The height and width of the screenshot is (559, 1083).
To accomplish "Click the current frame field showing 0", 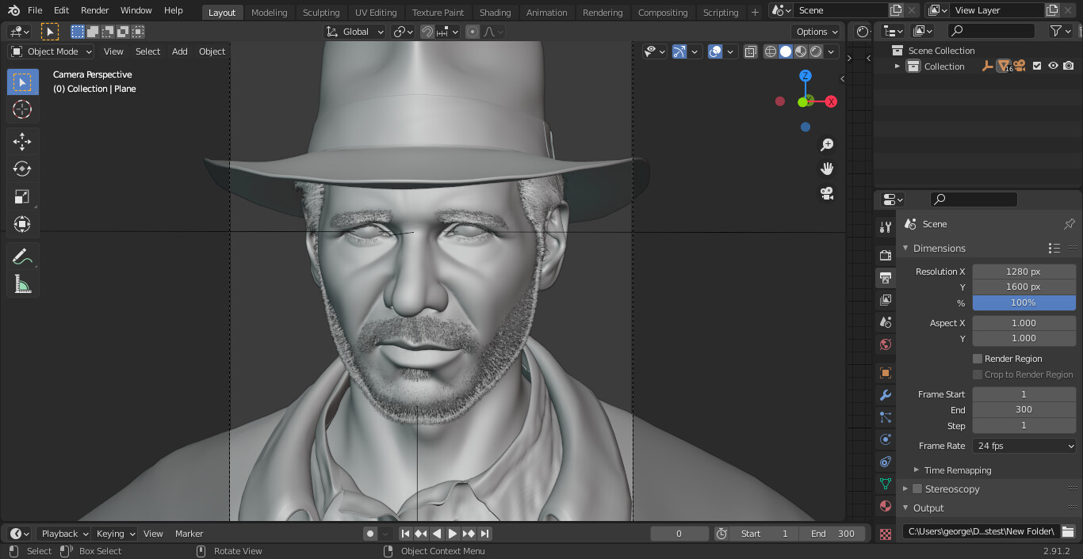I will coord(679,534).
